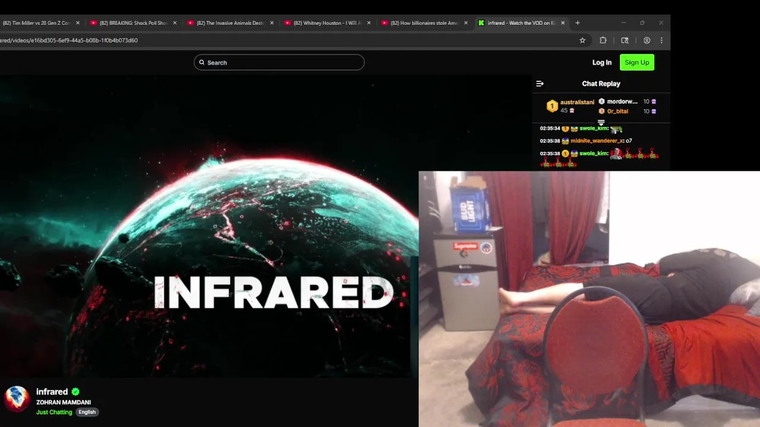Open the infrared channel name link
This screenshot has height=427, width=760.
(52, 391)
